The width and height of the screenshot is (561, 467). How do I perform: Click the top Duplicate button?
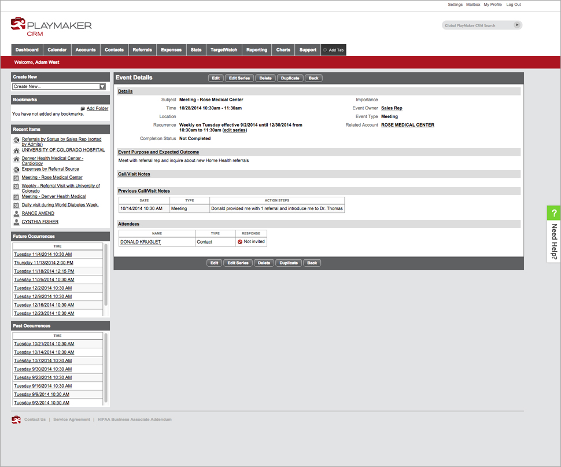(290, 78)
